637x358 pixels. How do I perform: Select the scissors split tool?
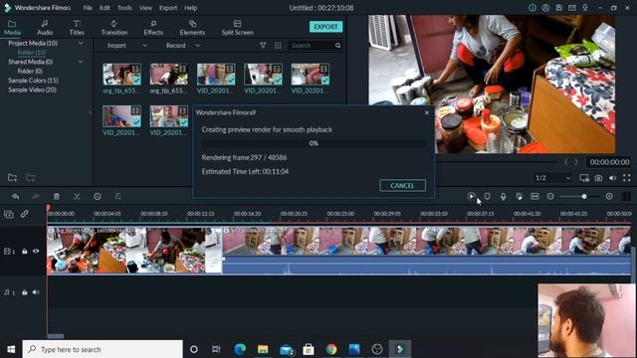click(77, 197)
